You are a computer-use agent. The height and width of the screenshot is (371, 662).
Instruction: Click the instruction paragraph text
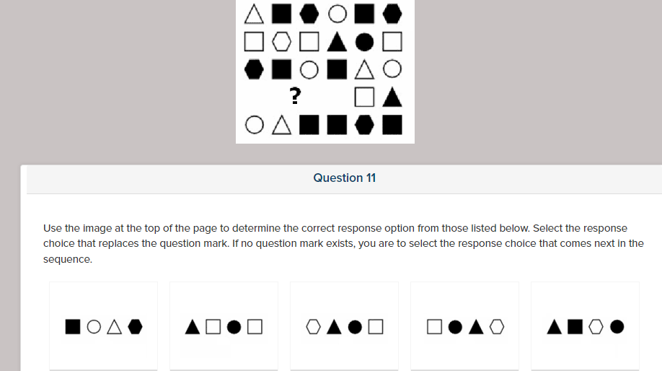click(x=343, y=243)
